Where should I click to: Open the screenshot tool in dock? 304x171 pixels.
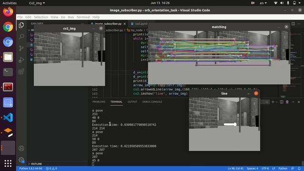[8, 103]
